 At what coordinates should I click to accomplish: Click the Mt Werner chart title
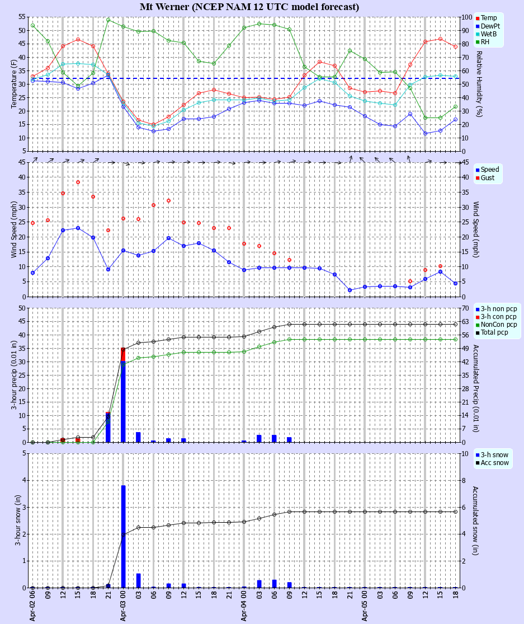(249, 7)
